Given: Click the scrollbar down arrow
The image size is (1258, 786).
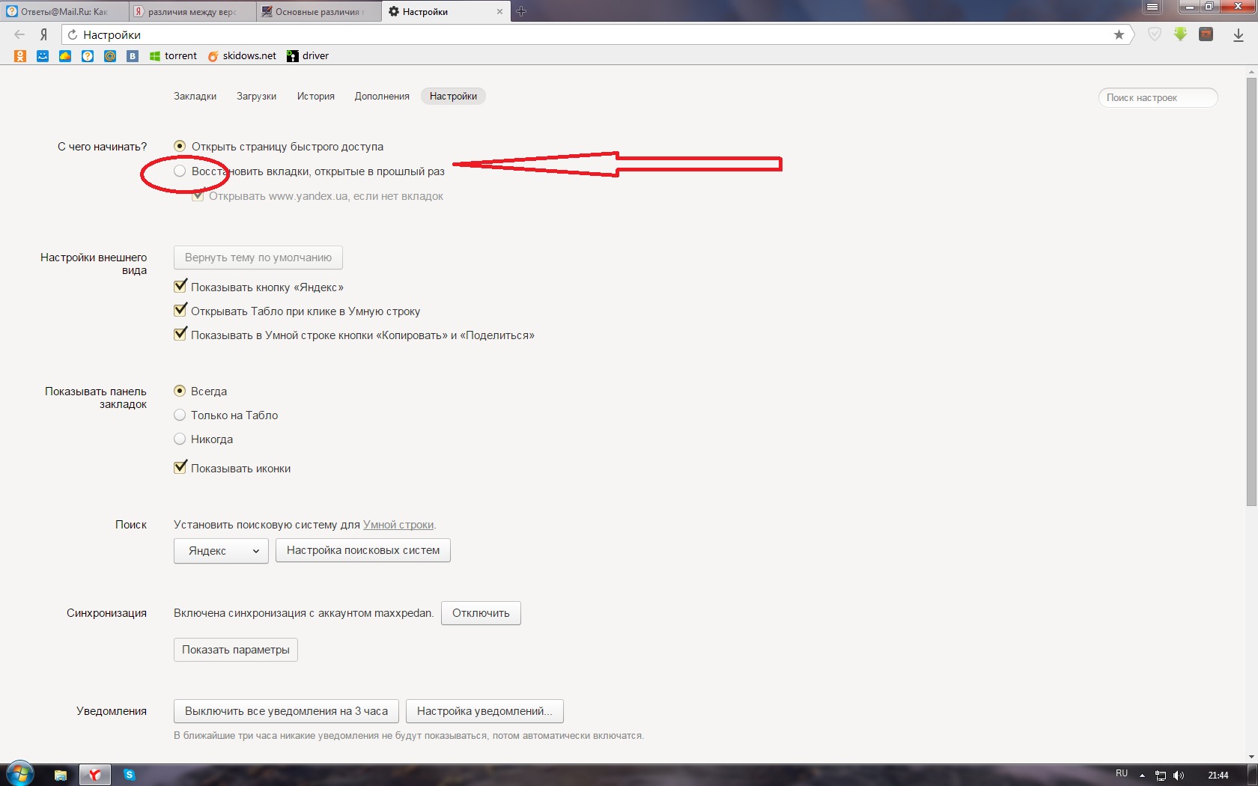Looking at the screenshot, I should click(x=1251, y=757).
